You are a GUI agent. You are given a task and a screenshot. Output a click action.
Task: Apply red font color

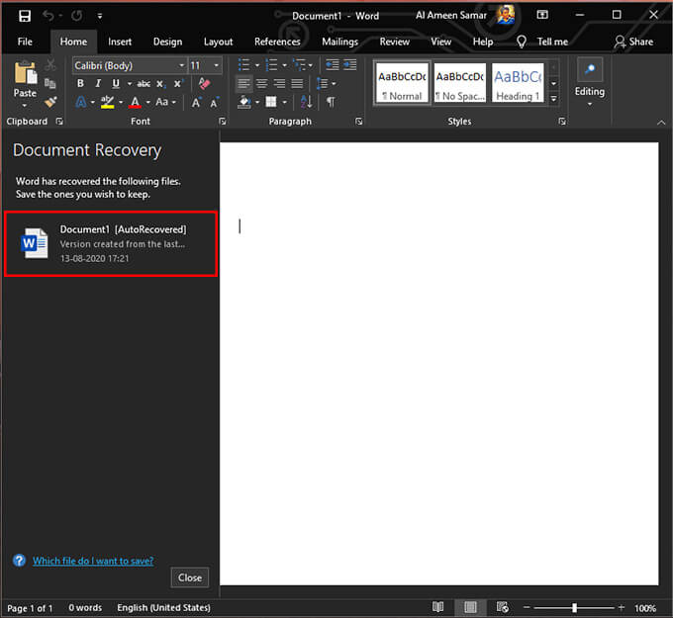pos(135,102)
